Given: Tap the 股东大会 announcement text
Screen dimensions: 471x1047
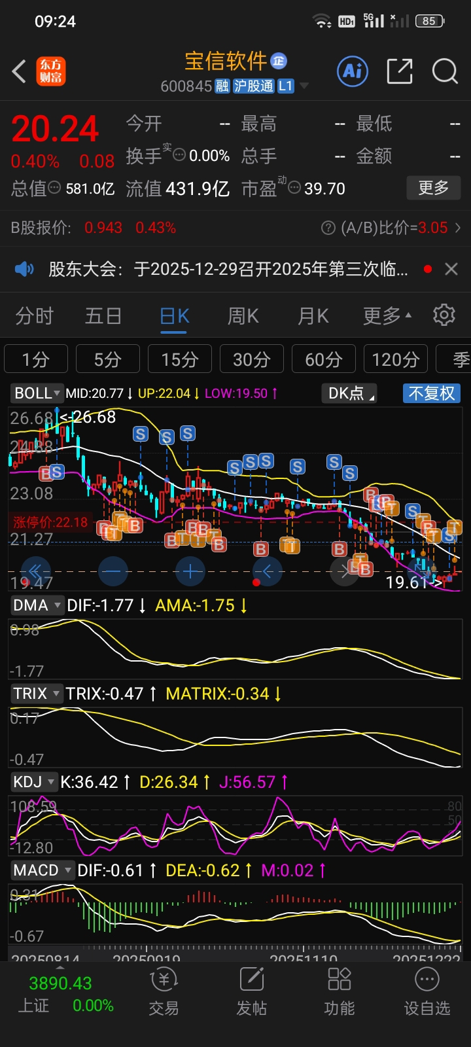Looking at the screenshot, I should [x=228, y=269].
